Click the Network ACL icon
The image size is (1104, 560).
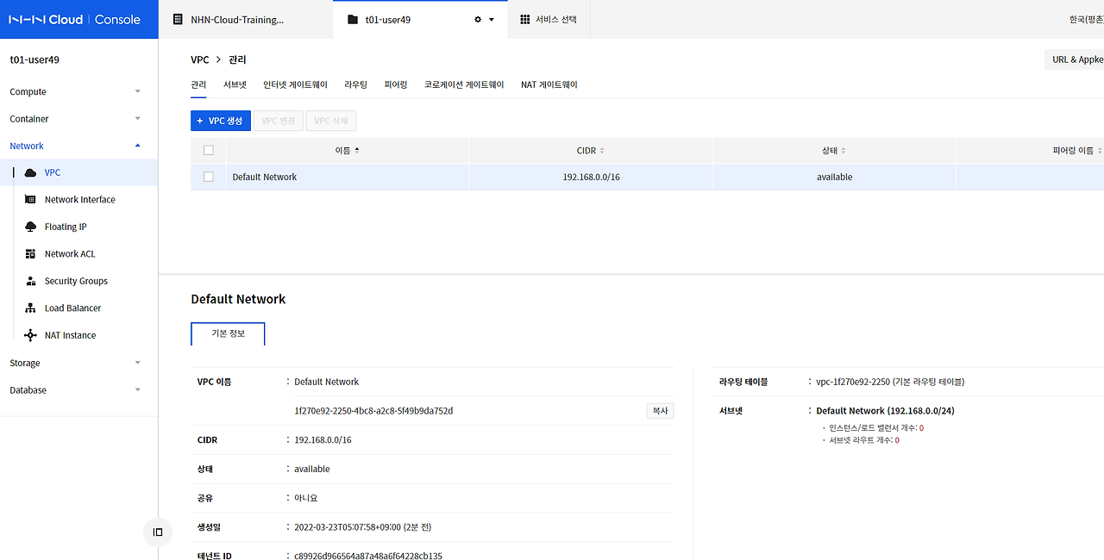click(30, 254)
